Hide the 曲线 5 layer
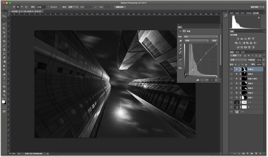 point(231,74)
